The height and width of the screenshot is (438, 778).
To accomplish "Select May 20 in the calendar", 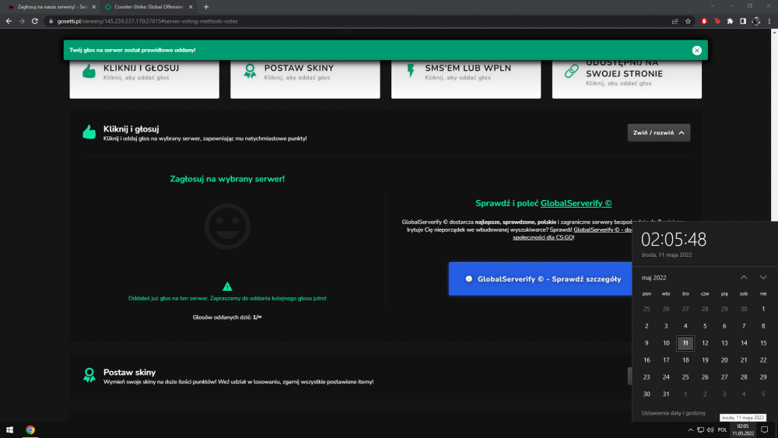I will (724, 360).
